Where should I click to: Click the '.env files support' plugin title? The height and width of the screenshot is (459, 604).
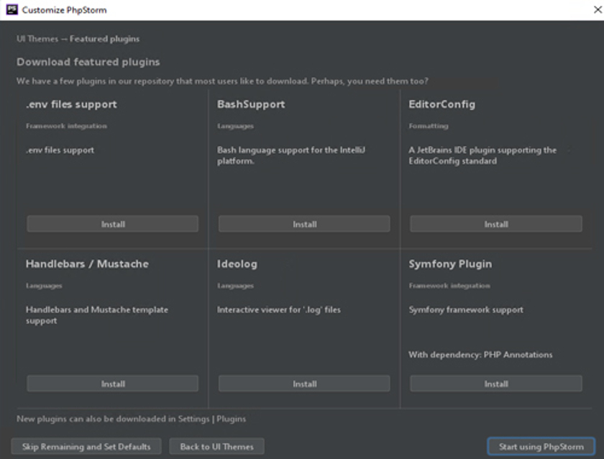71,104
